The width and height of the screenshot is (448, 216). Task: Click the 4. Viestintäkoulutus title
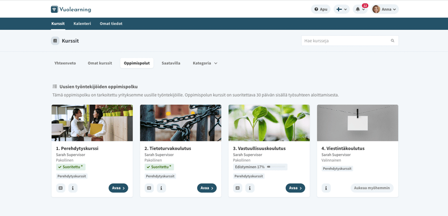coord(343,148)
